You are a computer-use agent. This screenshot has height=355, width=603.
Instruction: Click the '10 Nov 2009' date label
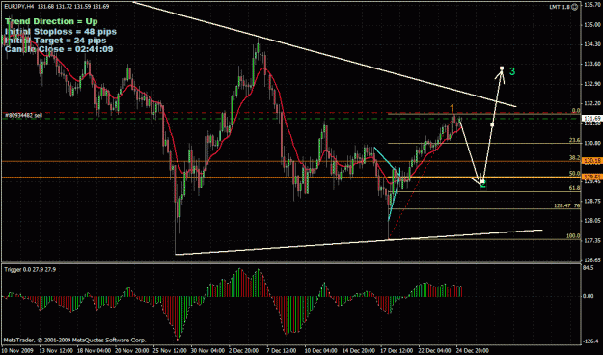(17, 351)
